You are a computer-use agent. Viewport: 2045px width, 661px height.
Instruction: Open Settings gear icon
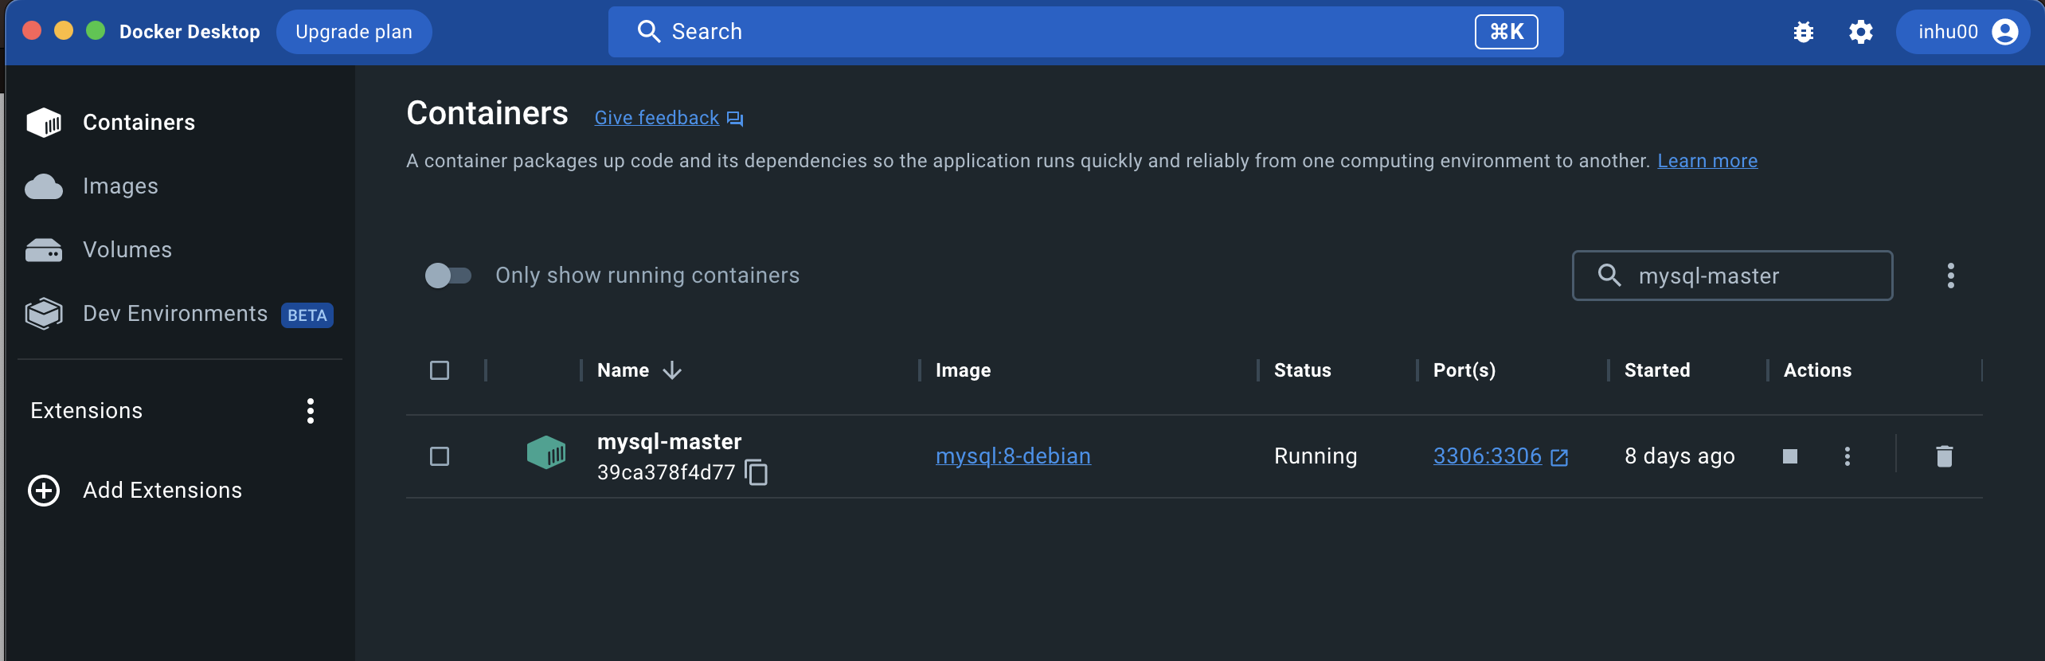[x=1861, y=32]
